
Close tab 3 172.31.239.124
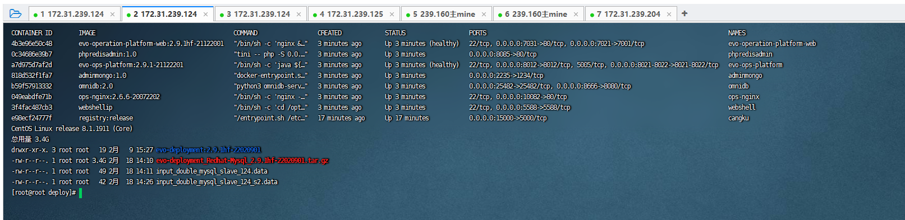[298, 14]
